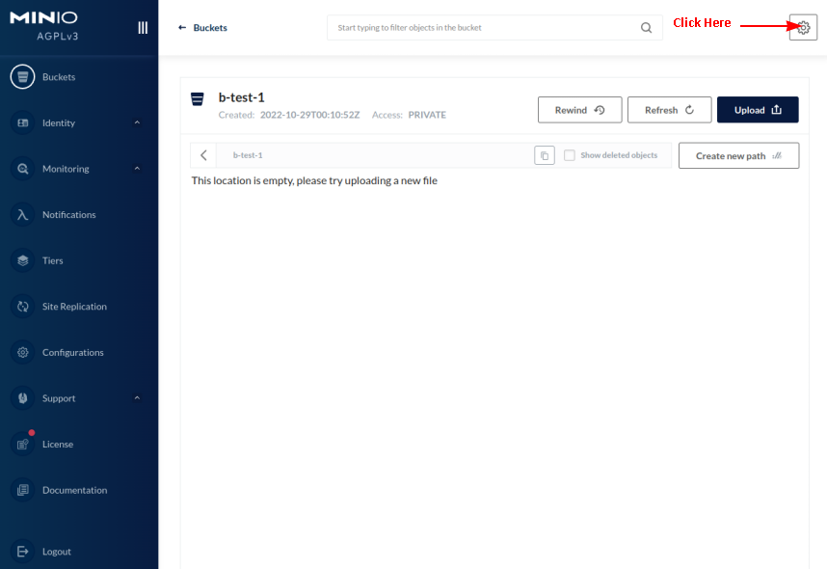Collapse the sidebar with the hamburger toggle
The height and width of the screenshot is (569, 827).
point(142,27)
